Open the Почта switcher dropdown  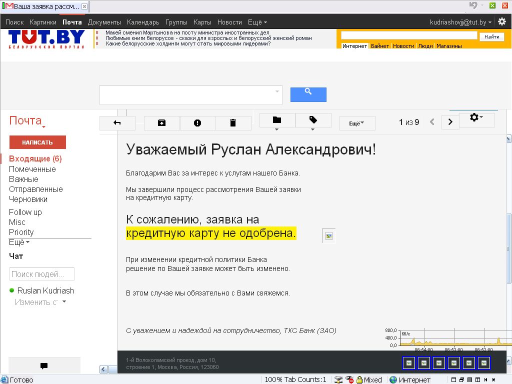coord(27,121)
